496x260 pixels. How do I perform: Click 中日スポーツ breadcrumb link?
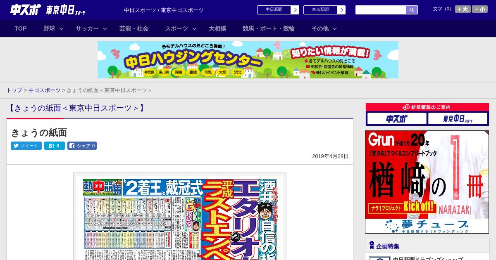(44, 90)
